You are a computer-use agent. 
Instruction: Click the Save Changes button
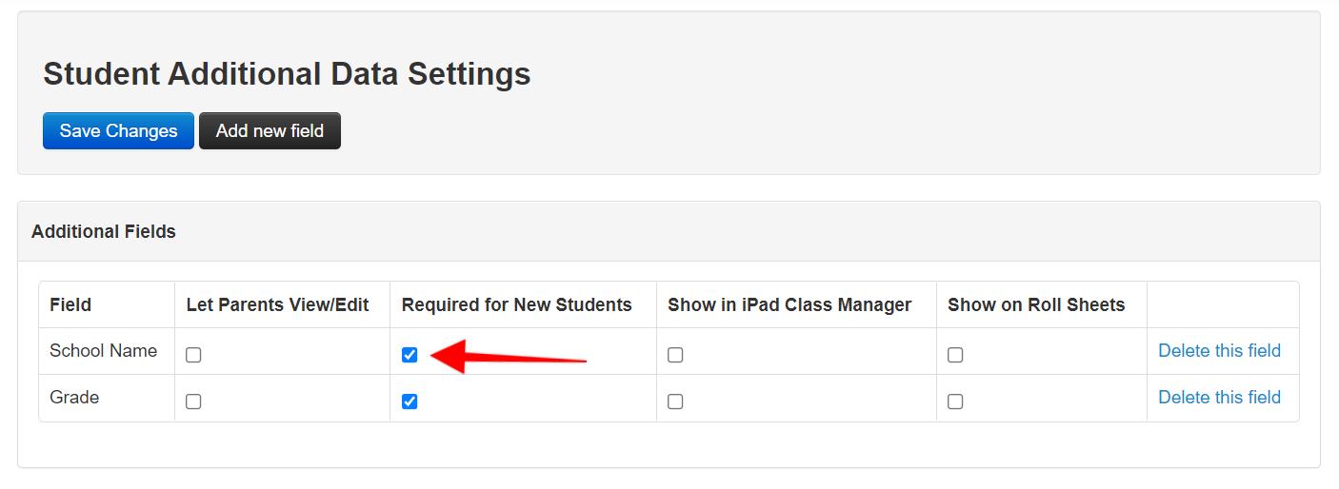118,131
